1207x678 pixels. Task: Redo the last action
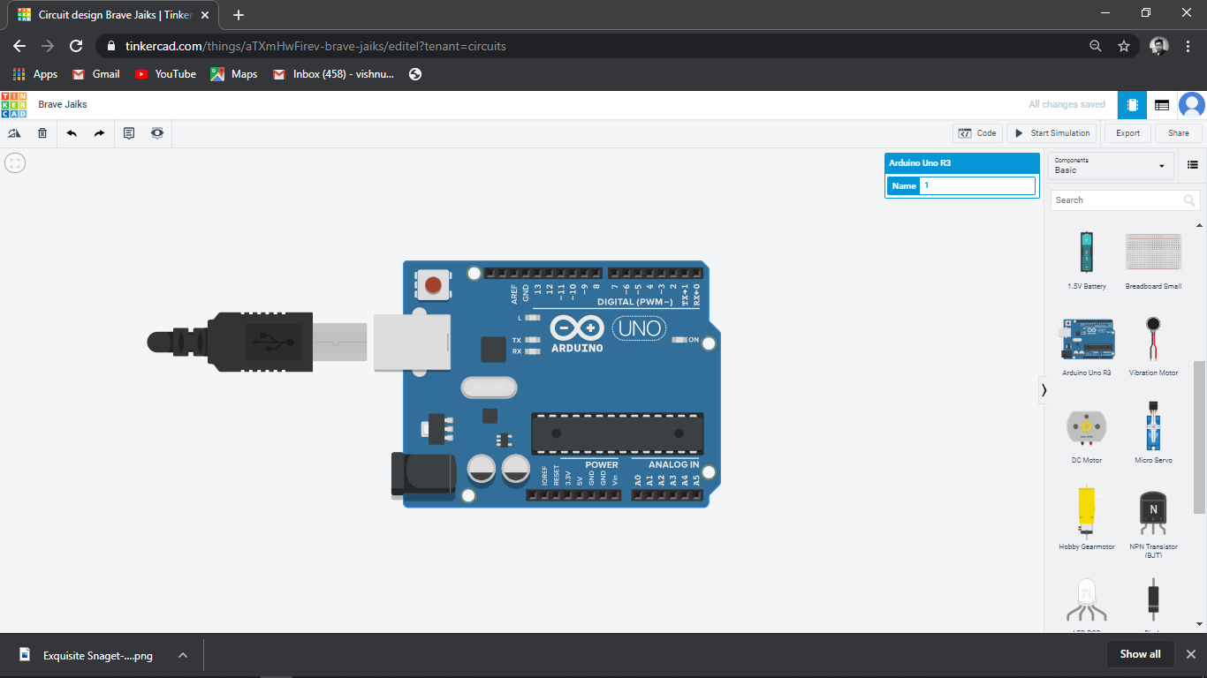98,132
